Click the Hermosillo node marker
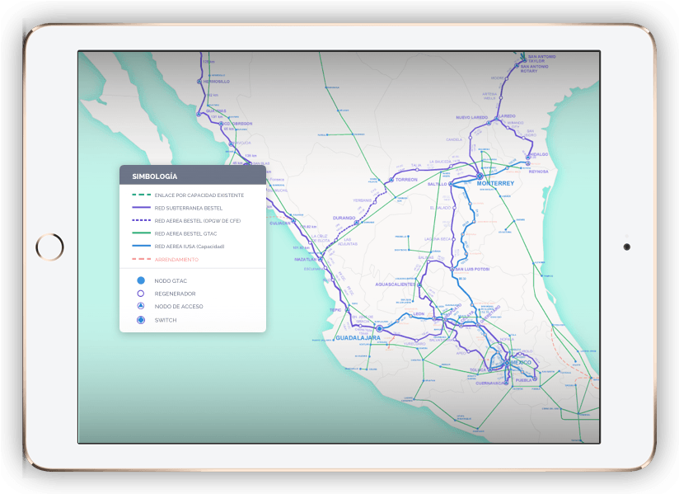The height and width of the screenshot is (494, 679). 199,81
